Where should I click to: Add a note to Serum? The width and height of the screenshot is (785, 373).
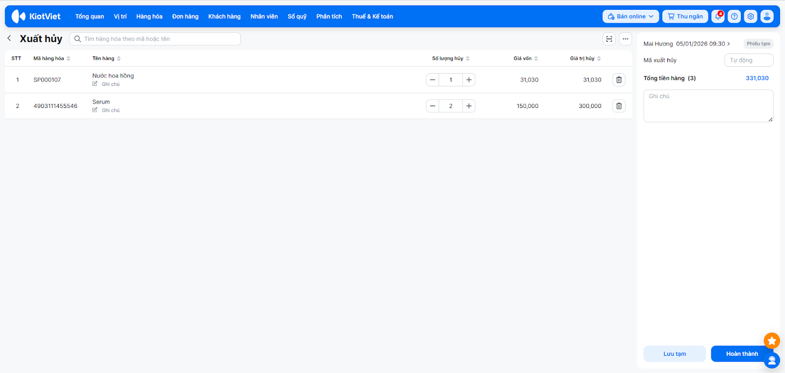[x=106, y=110]
